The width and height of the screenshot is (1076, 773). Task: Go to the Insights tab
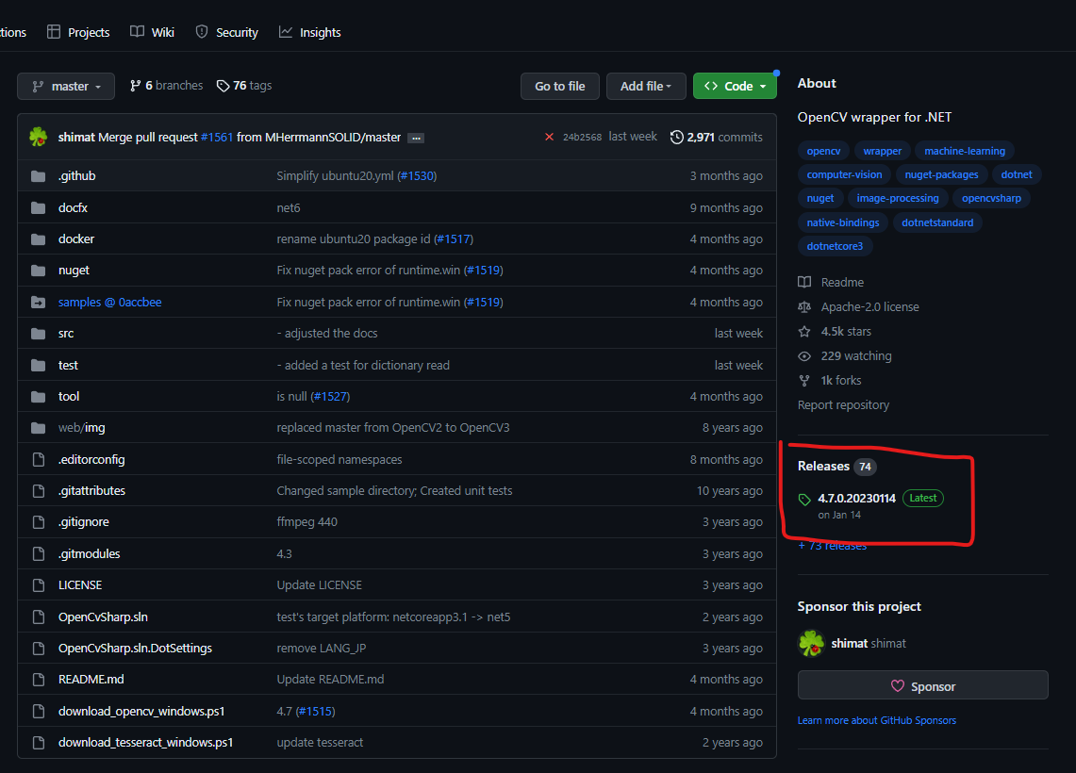pyautogui.click(x=309, y=32)
